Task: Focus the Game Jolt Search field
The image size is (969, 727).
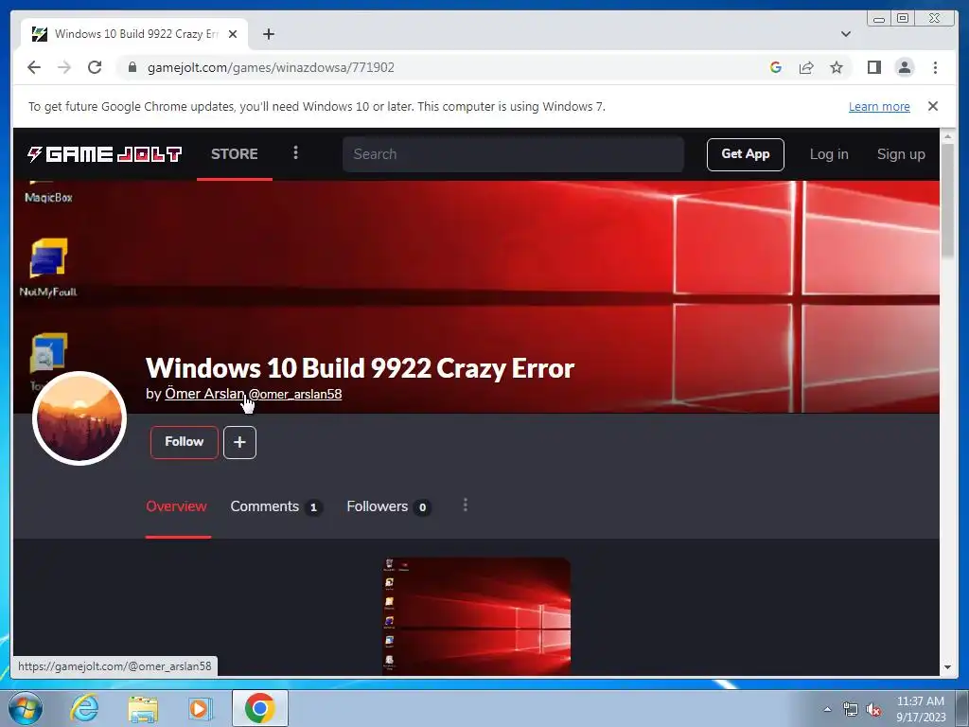Action: tap(513, 154)
